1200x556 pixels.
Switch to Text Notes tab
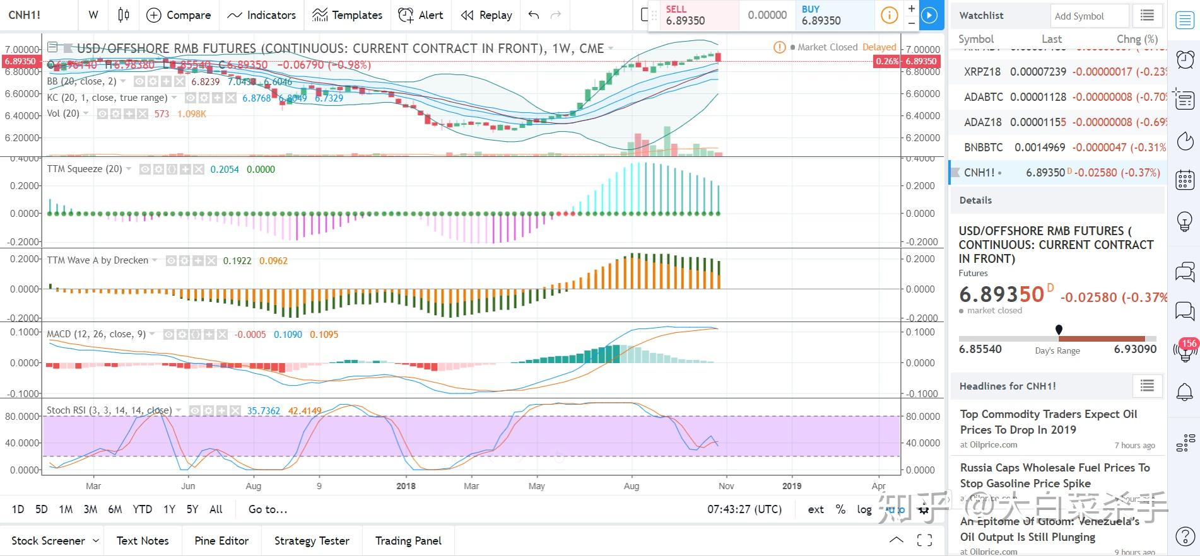tap(143, 540)
